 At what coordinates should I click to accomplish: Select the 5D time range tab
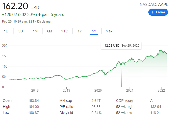[x=21, y=31]
